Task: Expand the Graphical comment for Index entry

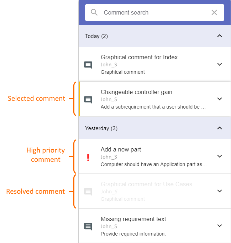Action: (x=220, y=64)
